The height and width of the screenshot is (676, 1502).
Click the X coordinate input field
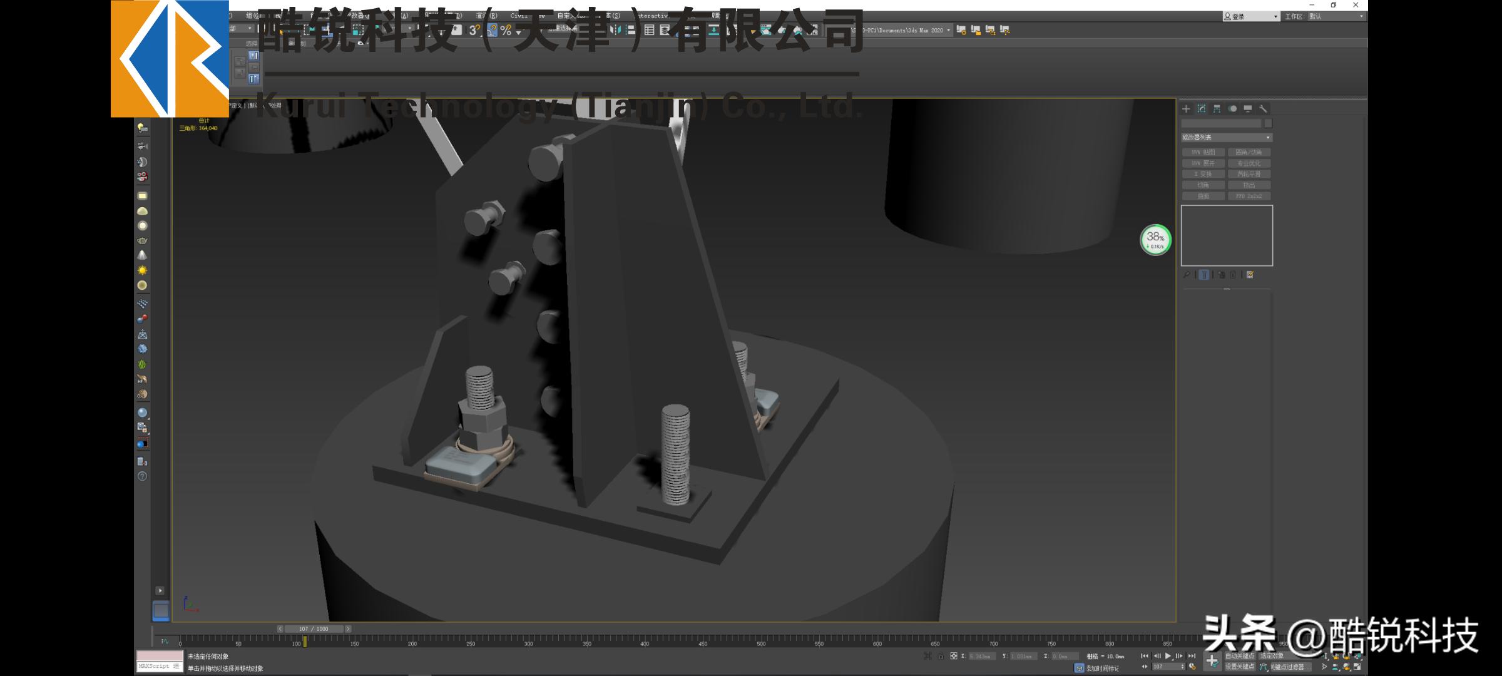tap(983, 656)
